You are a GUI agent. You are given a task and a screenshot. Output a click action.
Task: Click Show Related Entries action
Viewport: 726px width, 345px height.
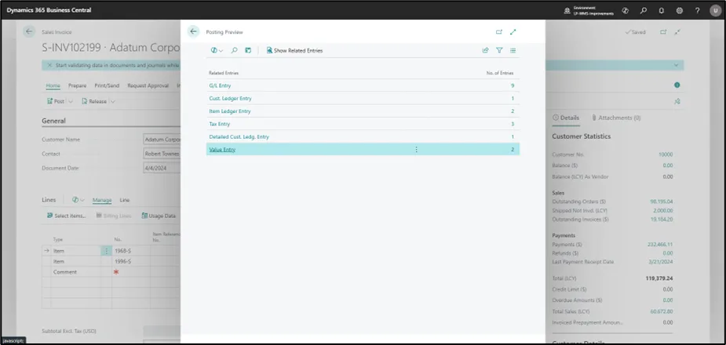click(x=294, y=50)
